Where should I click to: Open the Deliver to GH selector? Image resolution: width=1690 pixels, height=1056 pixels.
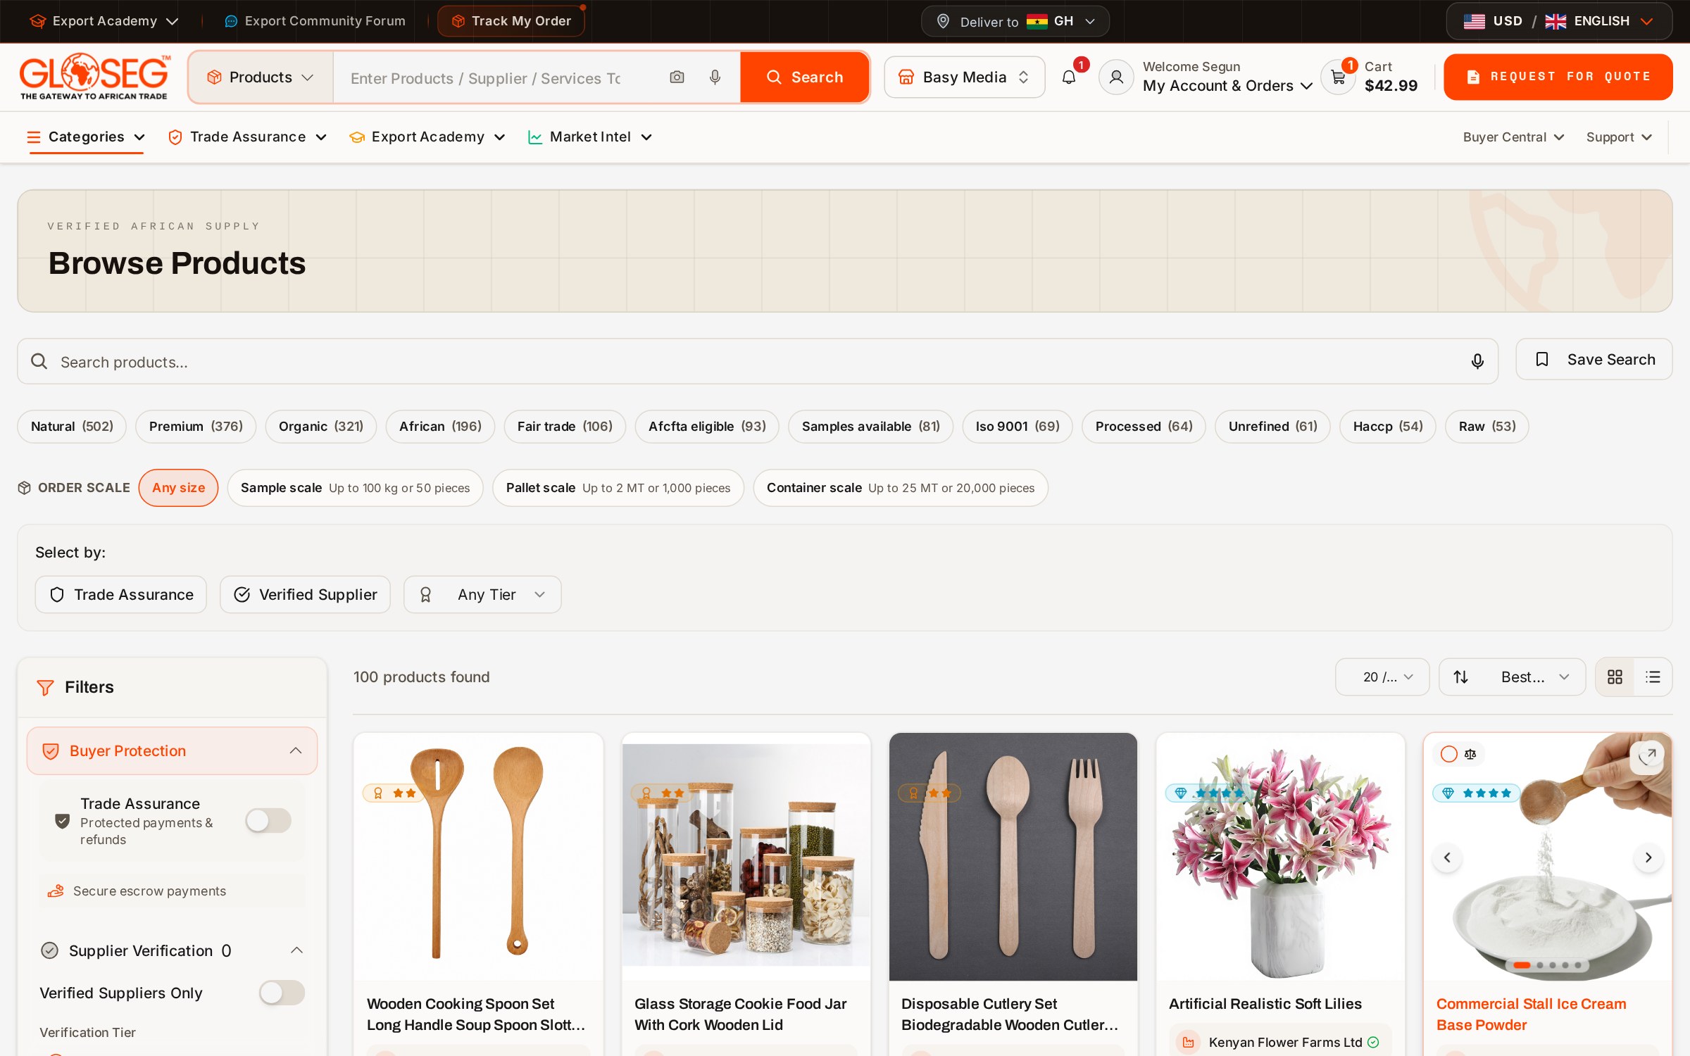(x=1015, y=21)
